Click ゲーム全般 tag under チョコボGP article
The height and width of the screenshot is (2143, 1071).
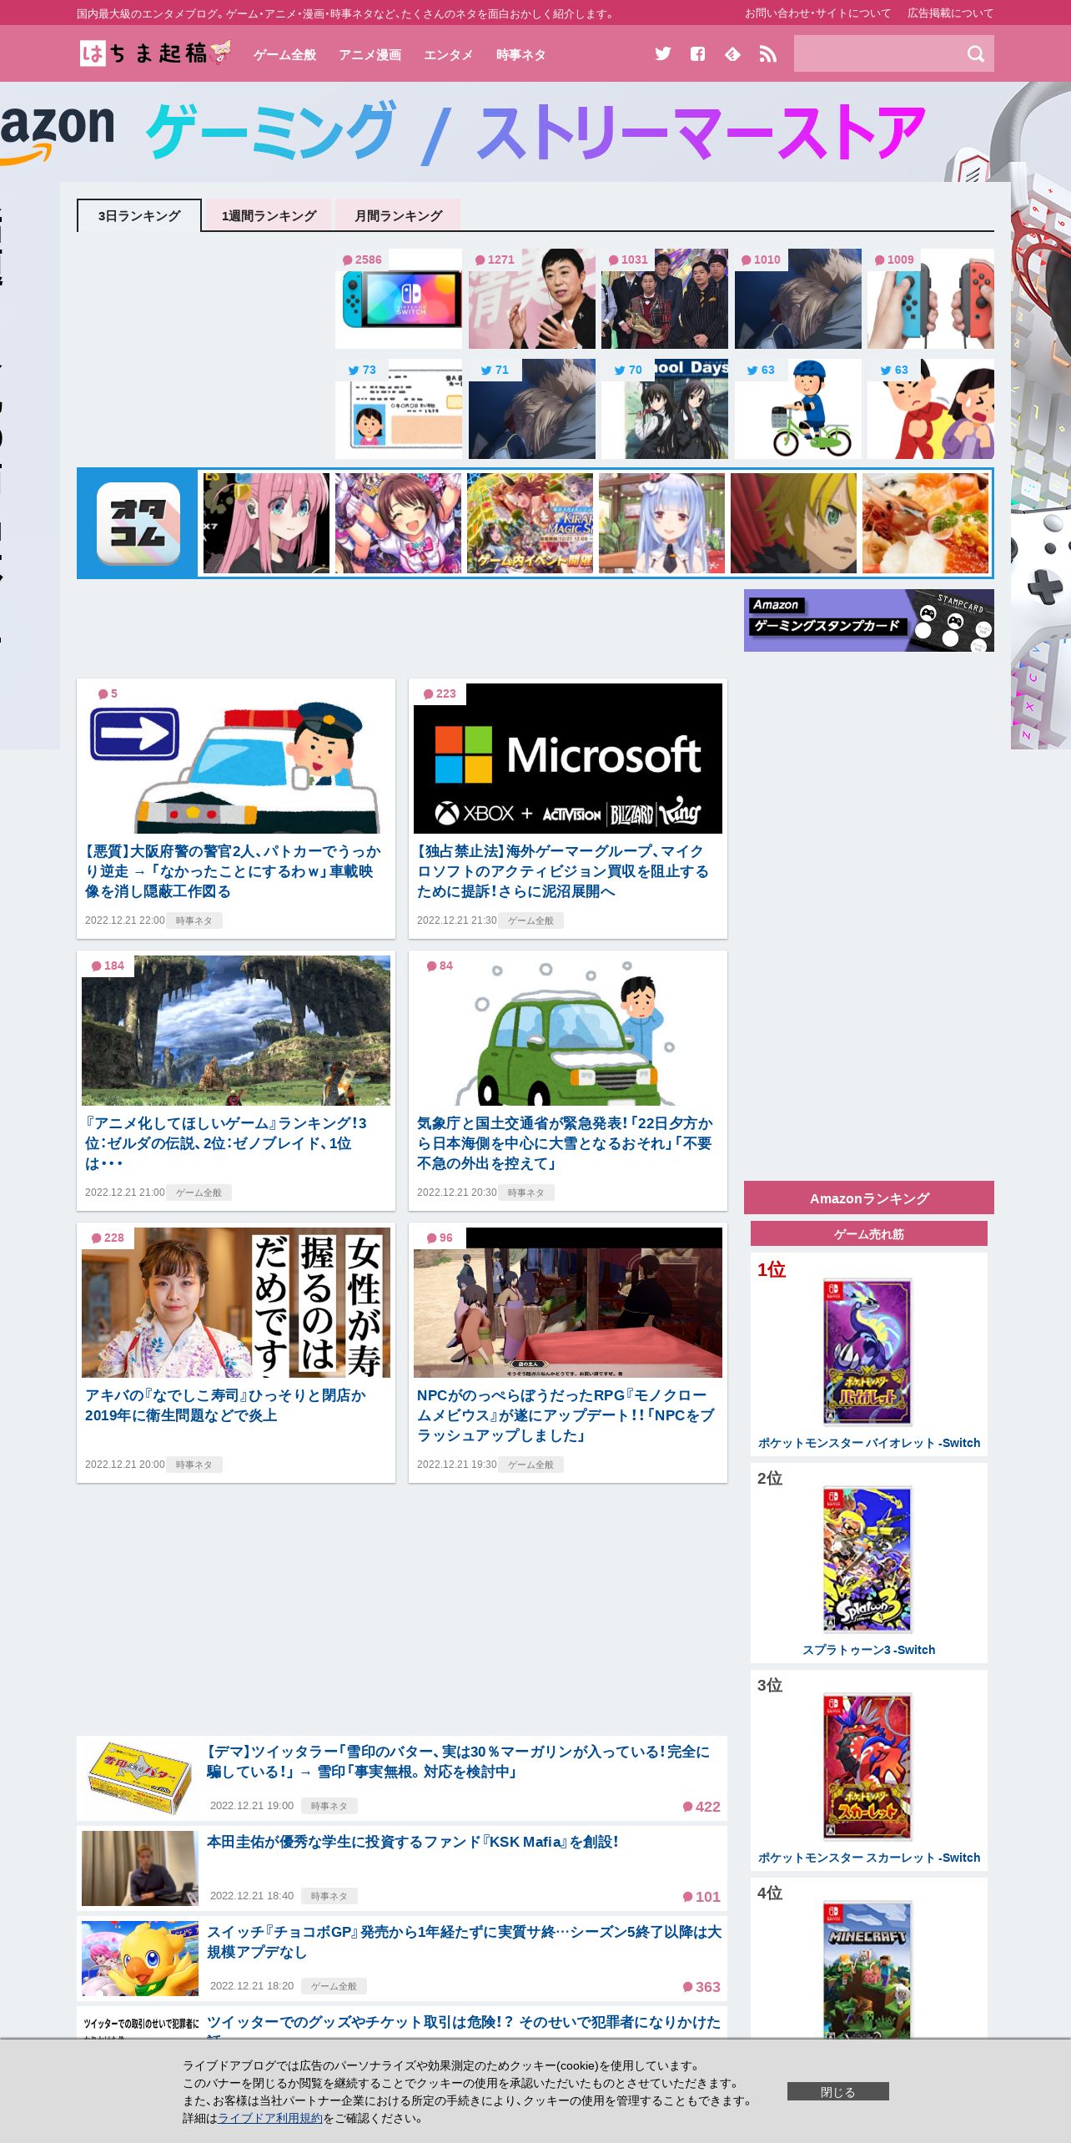pyautogui.click(x=334, y=1986)
